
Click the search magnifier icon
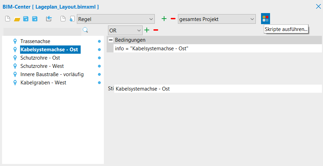86,30
